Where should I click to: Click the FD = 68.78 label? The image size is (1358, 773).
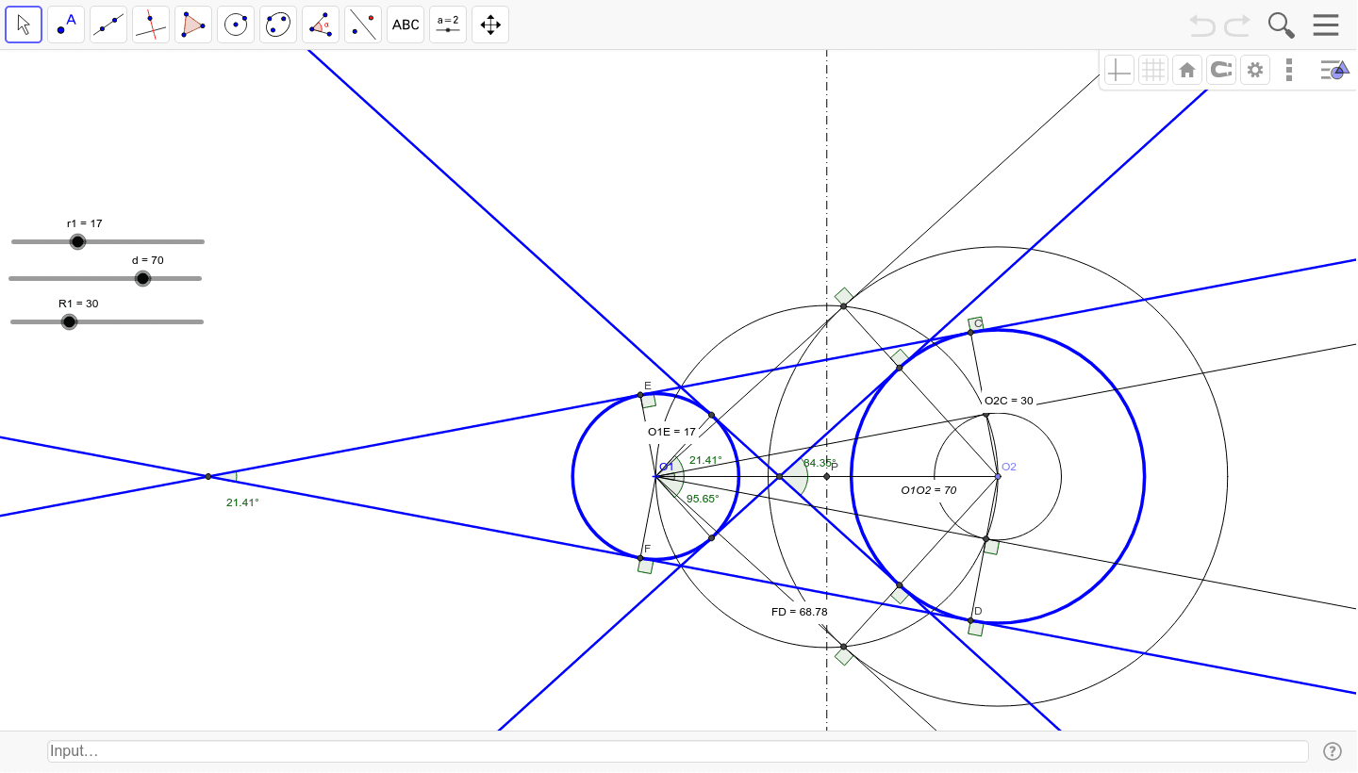[x=800, y=612]
